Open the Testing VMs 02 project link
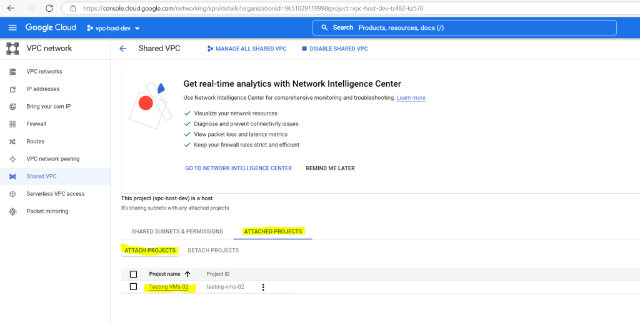640x325 pixels. [x=169, y=287]
